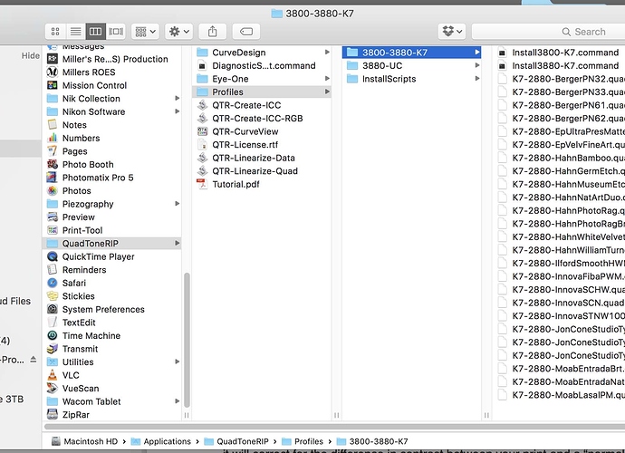Click the Numbers app icon
The image size is (625, 453).
pos(53,138)
